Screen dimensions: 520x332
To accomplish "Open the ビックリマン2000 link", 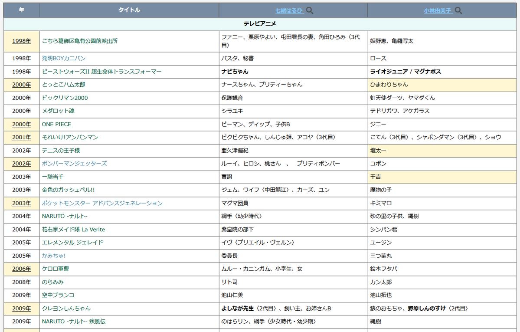I will coord(65,98).
